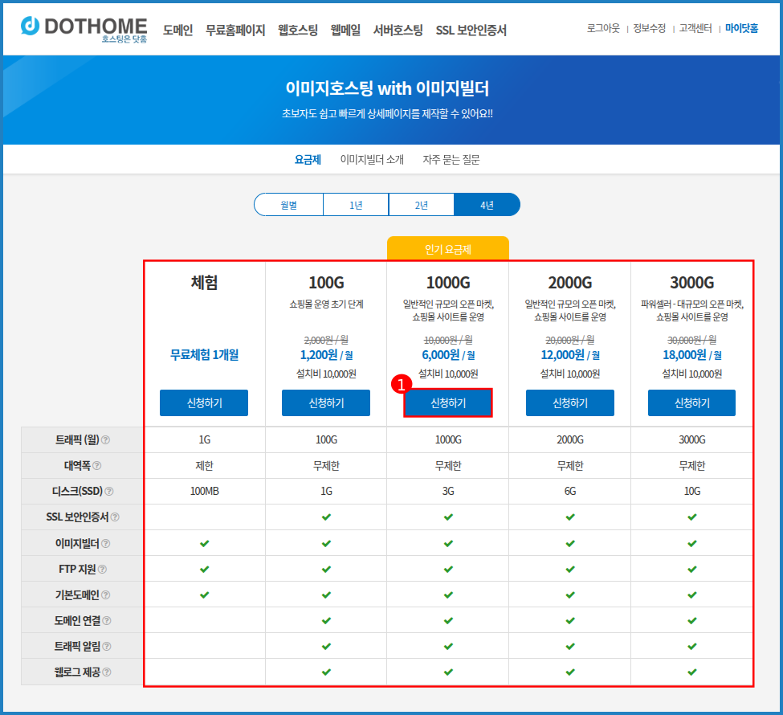Open the 웹호스팅 menu
The height and width of the screenshot is (715, 783).
coord(298,31)
